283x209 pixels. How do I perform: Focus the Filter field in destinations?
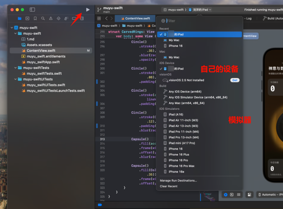203,21
